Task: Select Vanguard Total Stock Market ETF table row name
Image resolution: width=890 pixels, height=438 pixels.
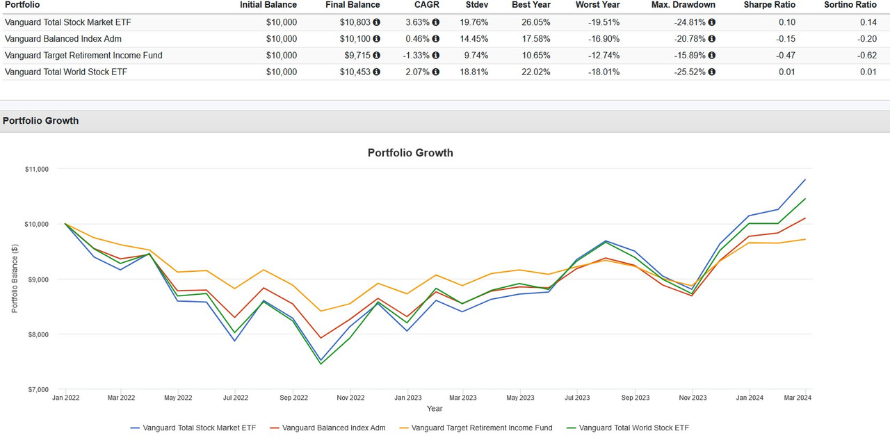Action: 68,22
